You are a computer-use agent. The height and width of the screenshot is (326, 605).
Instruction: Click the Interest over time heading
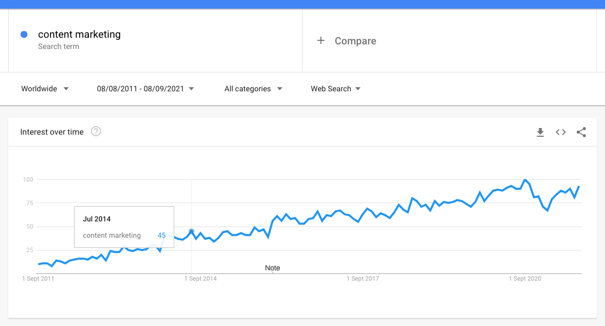click(52, 132)
